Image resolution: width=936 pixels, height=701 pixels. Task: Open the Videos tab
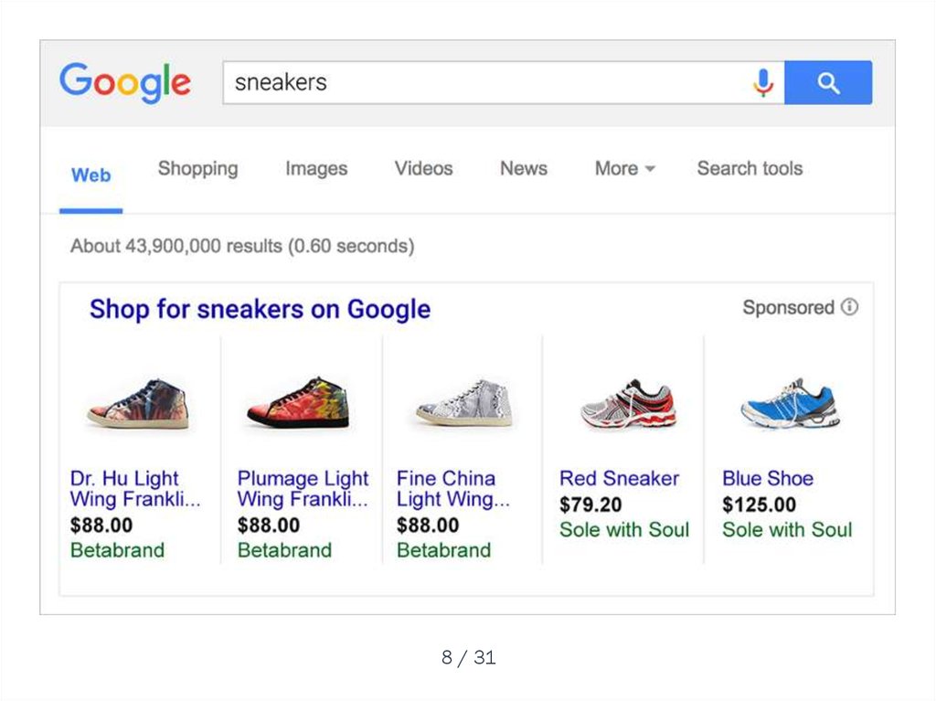coord(423,168)
